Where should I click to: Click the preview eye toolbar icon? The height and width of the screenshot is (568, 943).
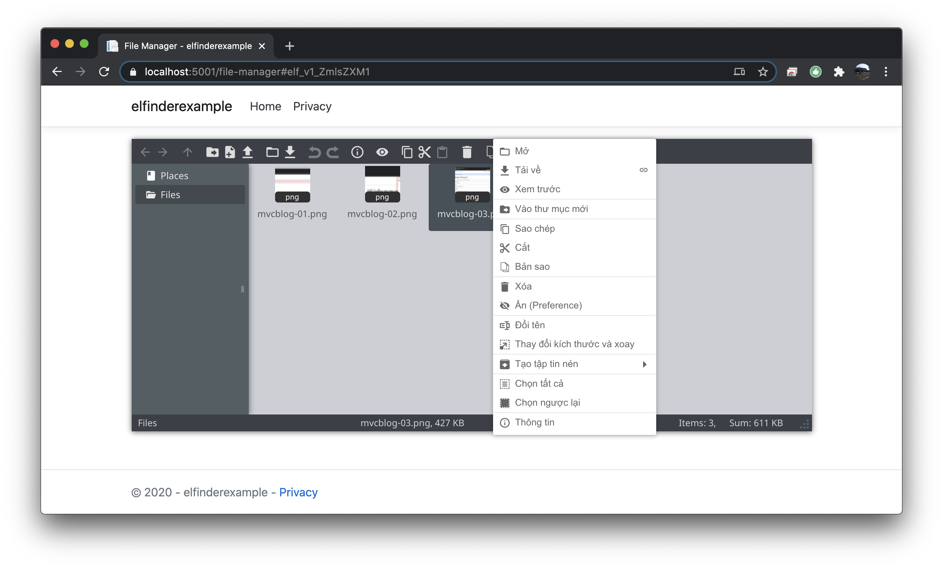(x=382, y=152)
